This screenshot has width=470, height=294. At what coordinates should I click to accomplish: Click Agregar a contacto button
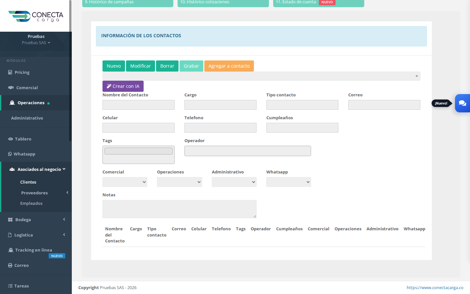pyautogui.click(x=229, y=66)
